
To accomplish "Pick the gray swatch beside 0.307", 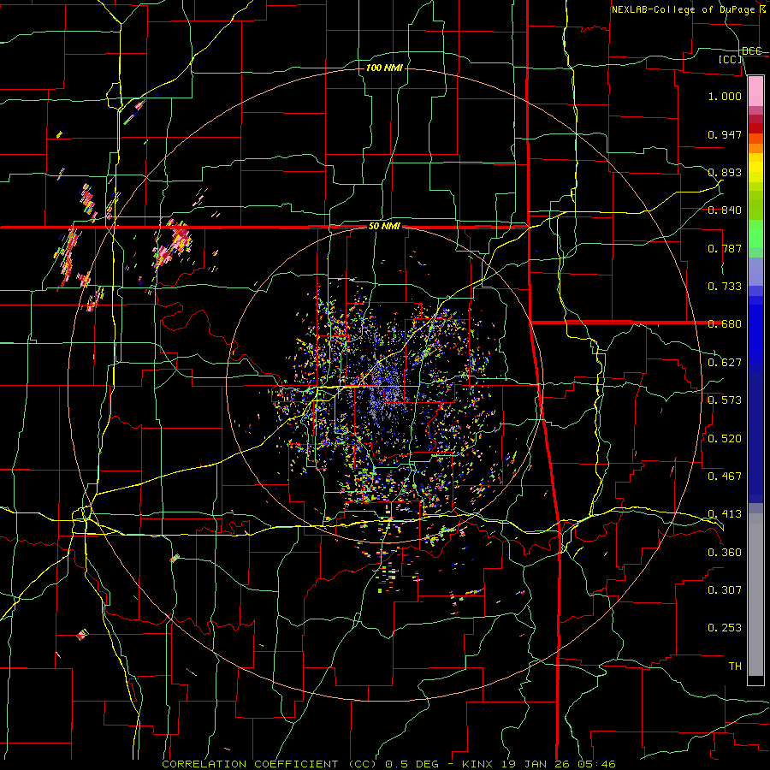I will coord(755,595).
